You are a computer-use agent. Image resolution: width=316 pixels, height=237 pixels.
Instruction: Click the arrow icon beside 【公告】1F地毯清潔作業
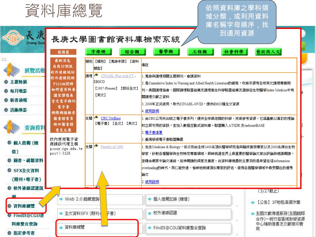click(x=253, y=202)
